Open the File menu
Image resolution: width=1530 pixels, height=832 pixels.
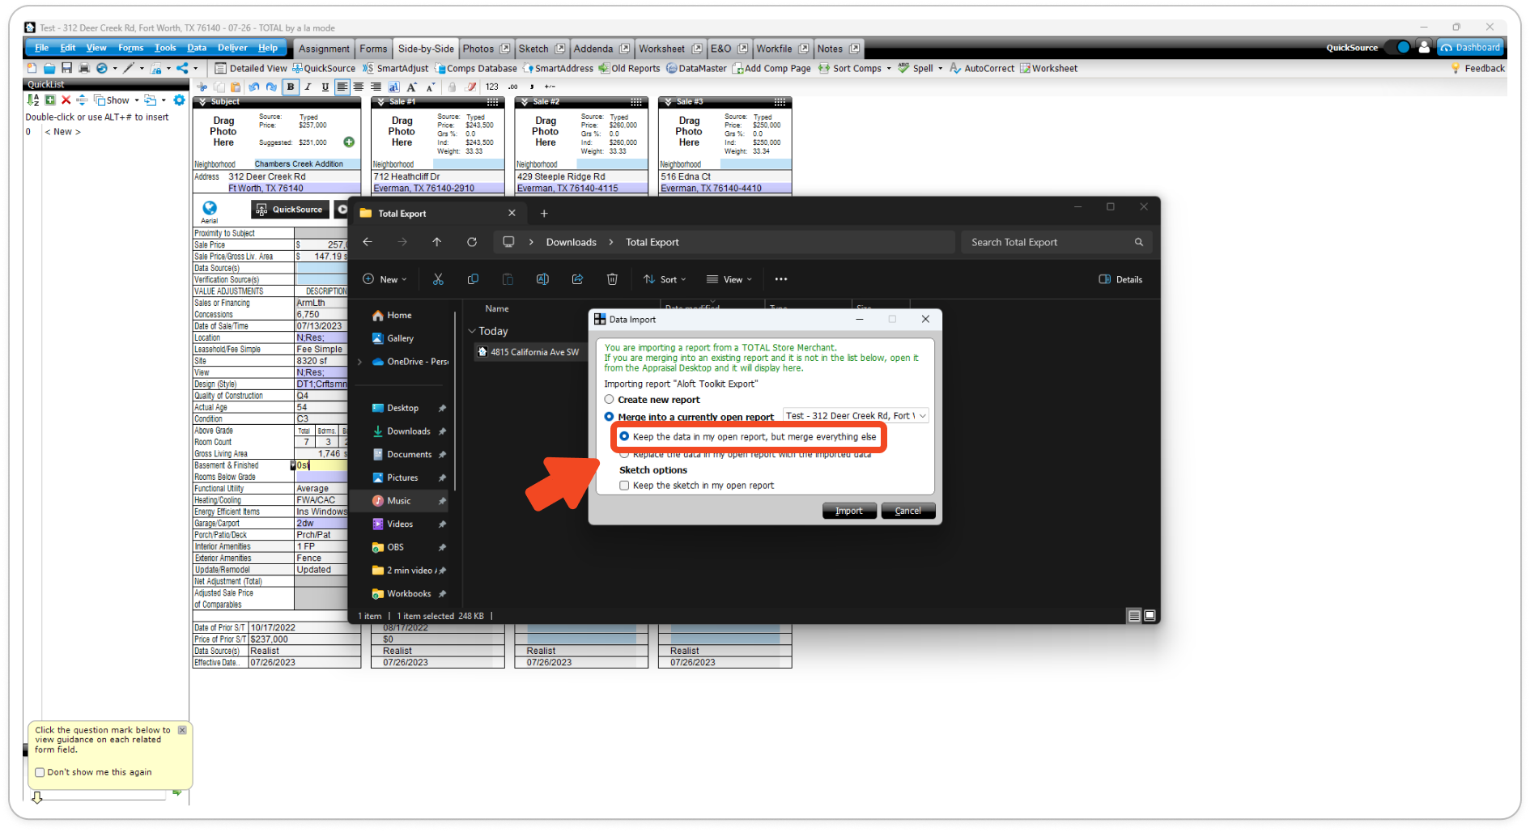(42, 48)
